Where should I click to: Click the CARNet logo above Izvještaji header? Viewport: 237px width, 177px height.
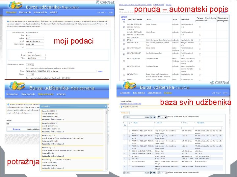(220, 83)
